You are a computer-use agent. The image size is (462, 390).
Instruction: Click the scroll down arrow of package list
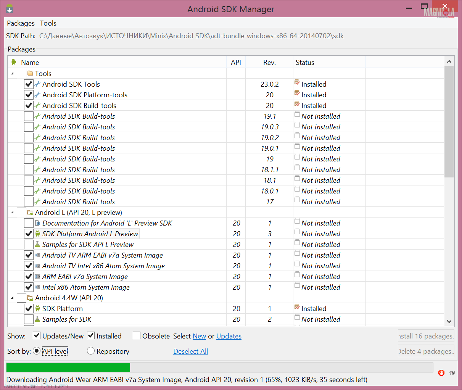click(449, 321)
